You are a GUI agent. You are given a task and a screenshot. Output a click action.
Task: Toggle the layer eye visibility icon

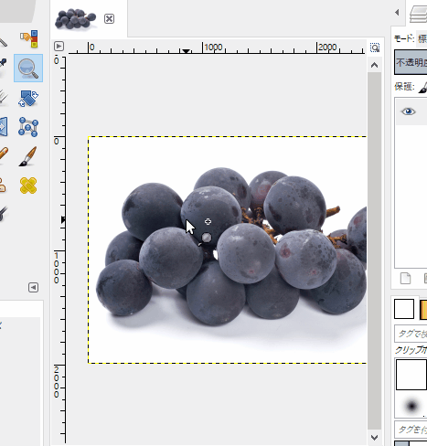tap(409, 111)
